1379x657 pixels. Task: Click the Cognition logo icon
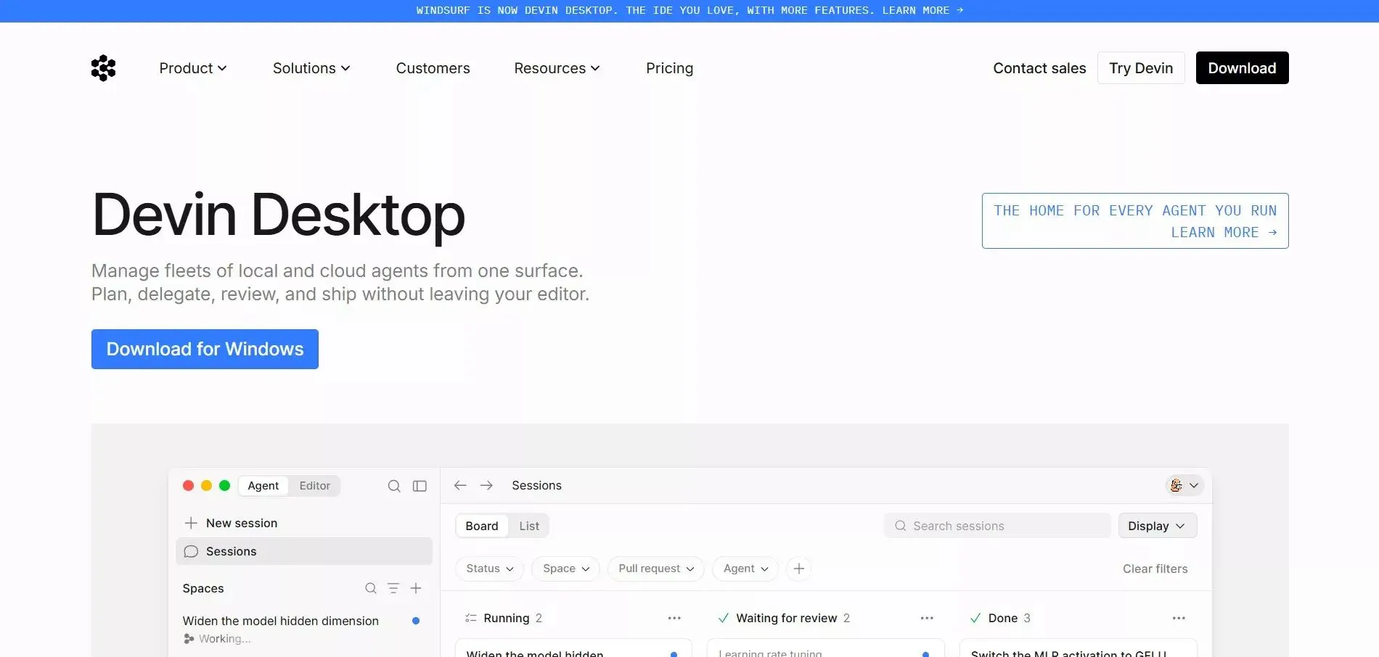click(103, 68)
